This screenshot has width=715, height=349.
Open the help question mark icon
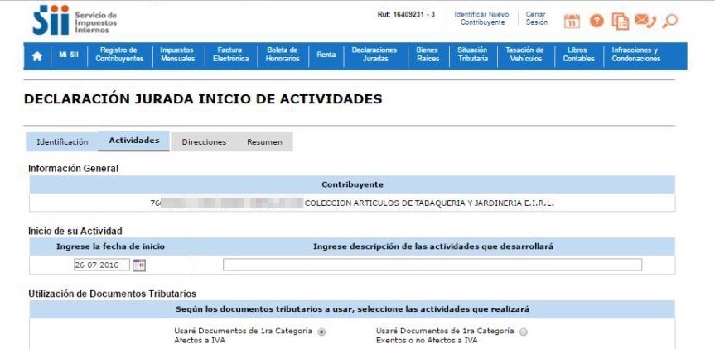coord(597,21)
